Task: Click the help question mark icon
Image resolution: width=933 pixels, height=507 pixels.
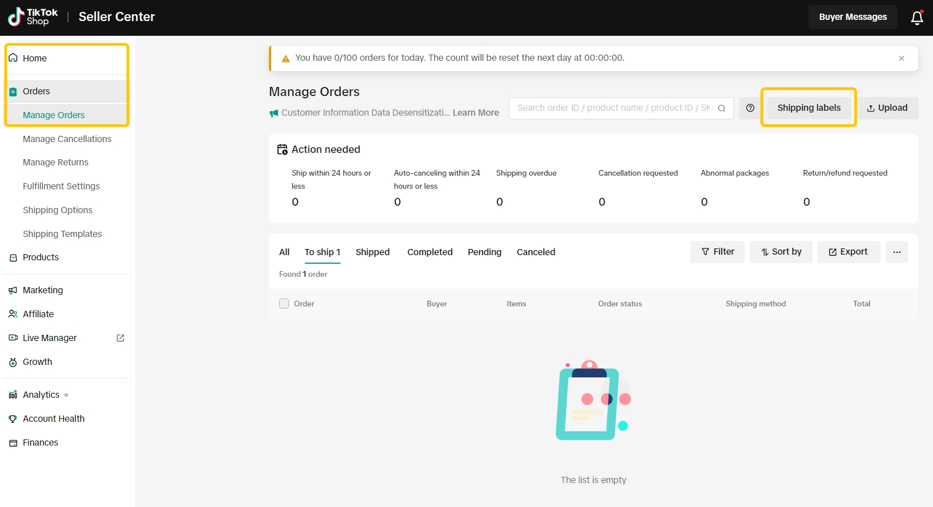Action: 750,108
